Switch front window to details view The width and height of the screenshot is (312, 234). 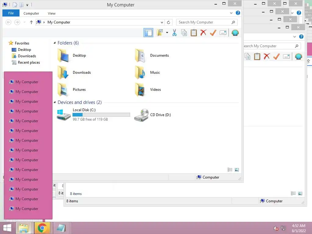tap(230, 169)
